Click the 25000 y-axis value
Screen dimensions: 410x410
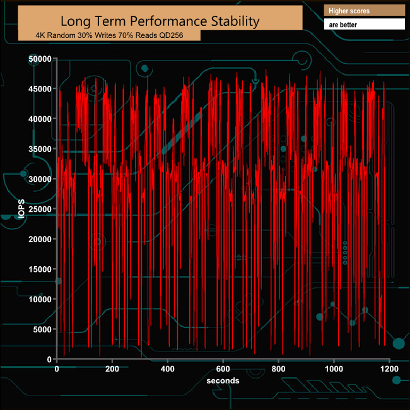pos(40,209)
